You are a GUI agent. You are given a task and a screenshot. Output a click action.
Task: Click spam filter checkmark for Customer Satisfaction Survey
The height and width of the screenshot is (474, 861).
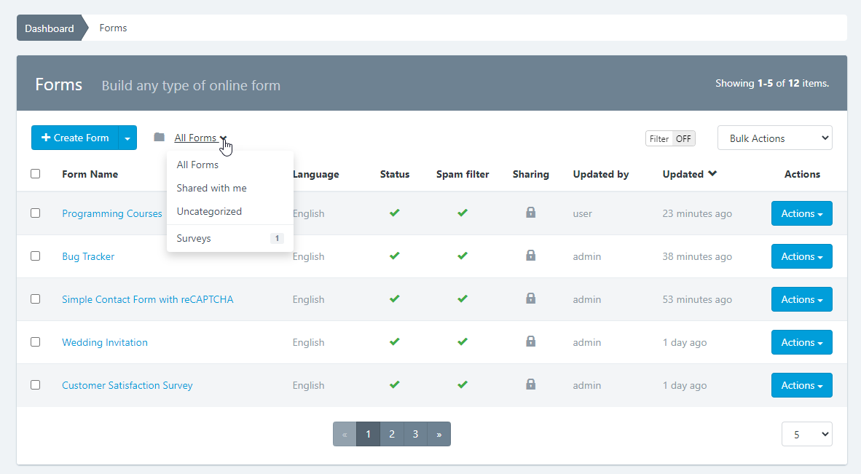tap(463, 384)
